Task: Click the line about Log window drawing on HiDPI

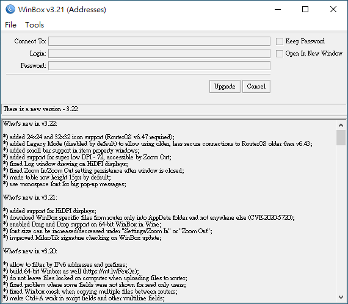Action: coord(65,164)
